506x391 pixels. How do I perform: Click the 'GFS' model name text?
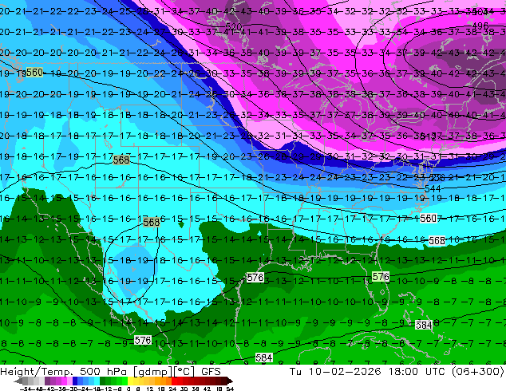tap(211, 372)
